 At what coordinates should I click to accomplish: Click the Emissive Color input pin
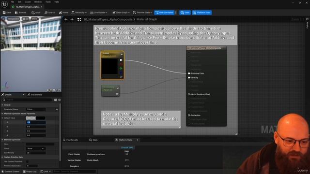pos(189,73)
